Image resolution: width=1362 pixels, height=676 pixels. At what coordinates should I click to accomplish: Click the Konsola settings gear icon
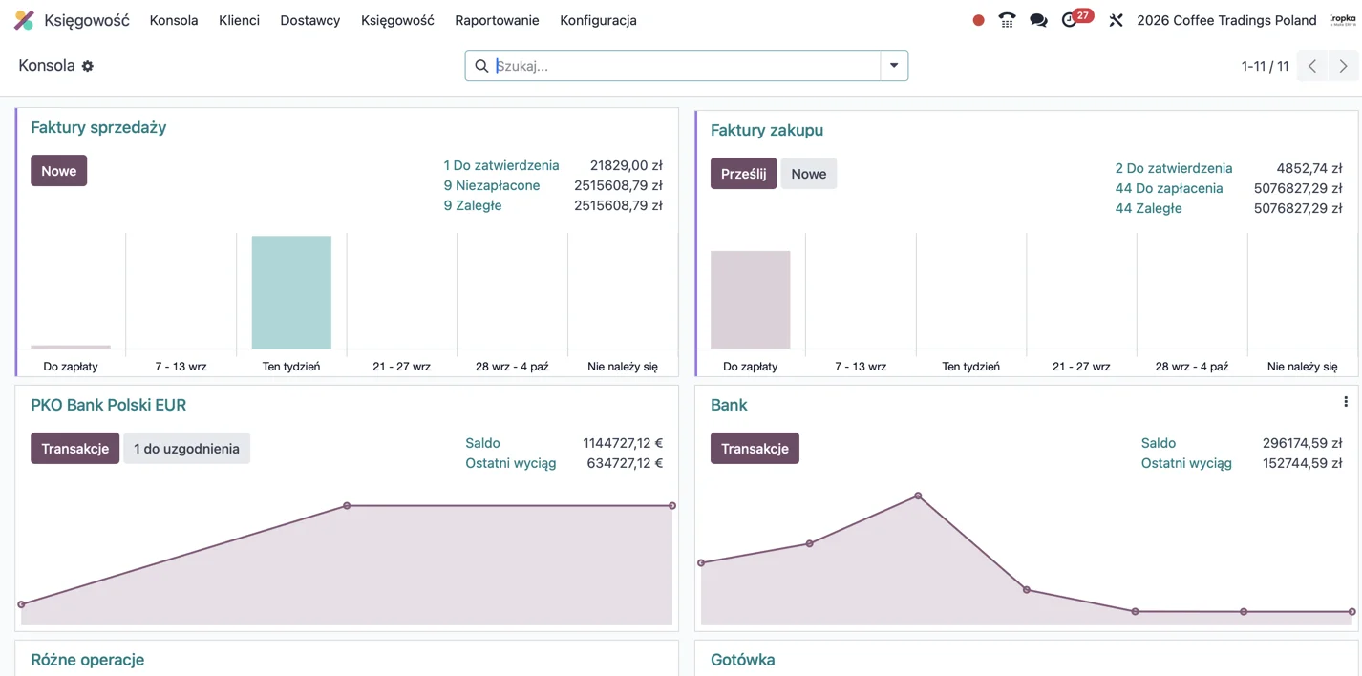tap(88, 66)
